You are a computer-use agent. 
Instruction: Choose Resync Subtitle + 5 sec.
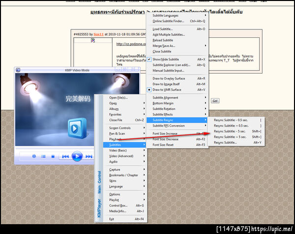pyautogui.click(x=236, y=137)
